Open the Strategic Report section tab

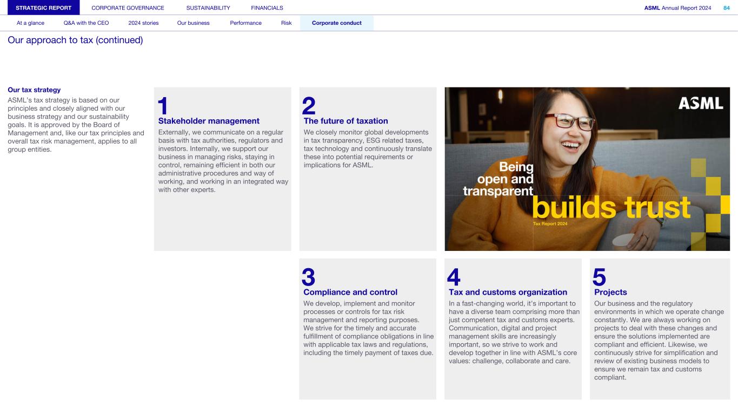coord(44,8)
